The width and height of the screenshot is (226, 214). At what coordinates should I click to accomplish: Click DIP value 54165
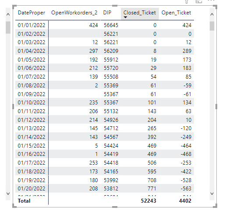(x=111, y=172)
